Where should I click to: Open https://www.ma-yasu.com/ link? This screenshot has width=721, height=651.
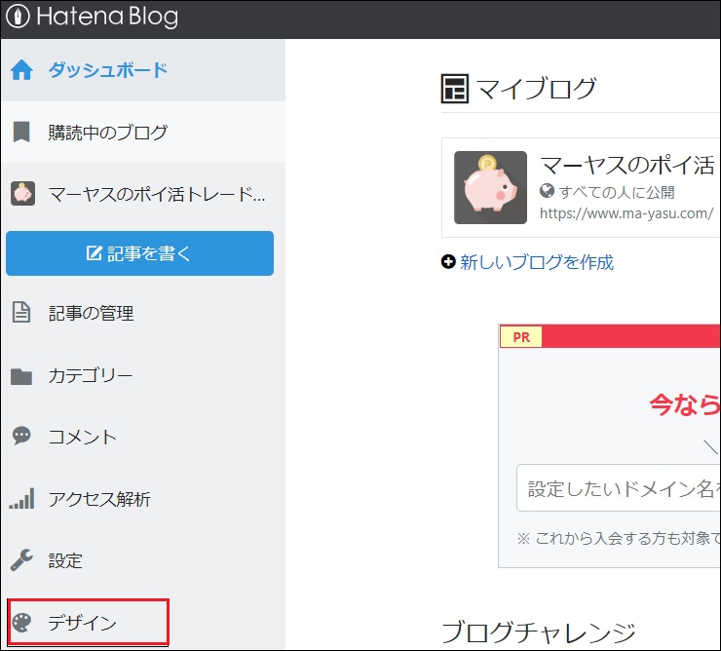click(x=626, y=213)
